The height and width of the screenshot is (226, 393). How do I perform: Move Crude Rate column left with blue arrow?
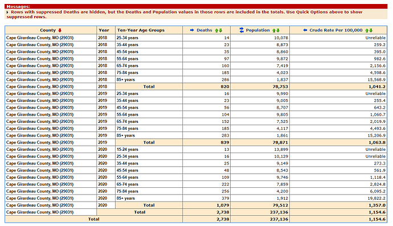pyautogui.click(x=305, y=30)
